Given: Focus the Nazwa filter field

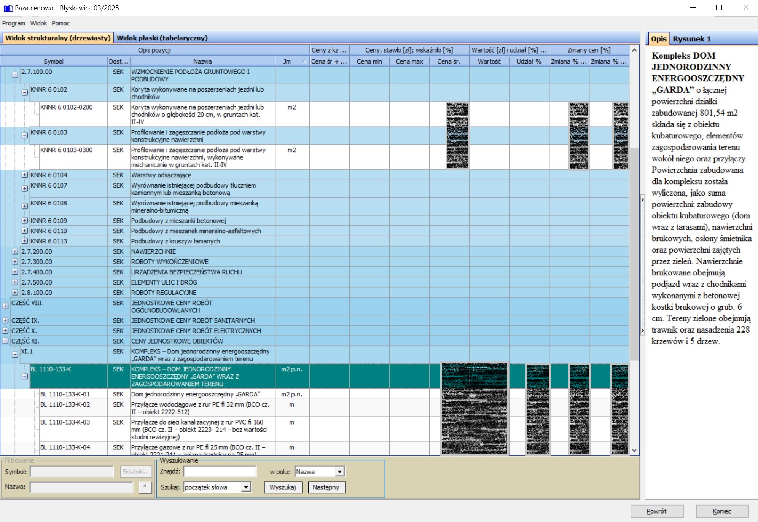Looking at the screenshot, I should click(81, 487).
